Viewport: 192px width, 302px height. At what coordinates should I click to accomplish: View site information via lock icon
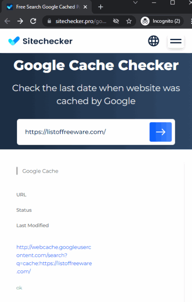(49, 21)
